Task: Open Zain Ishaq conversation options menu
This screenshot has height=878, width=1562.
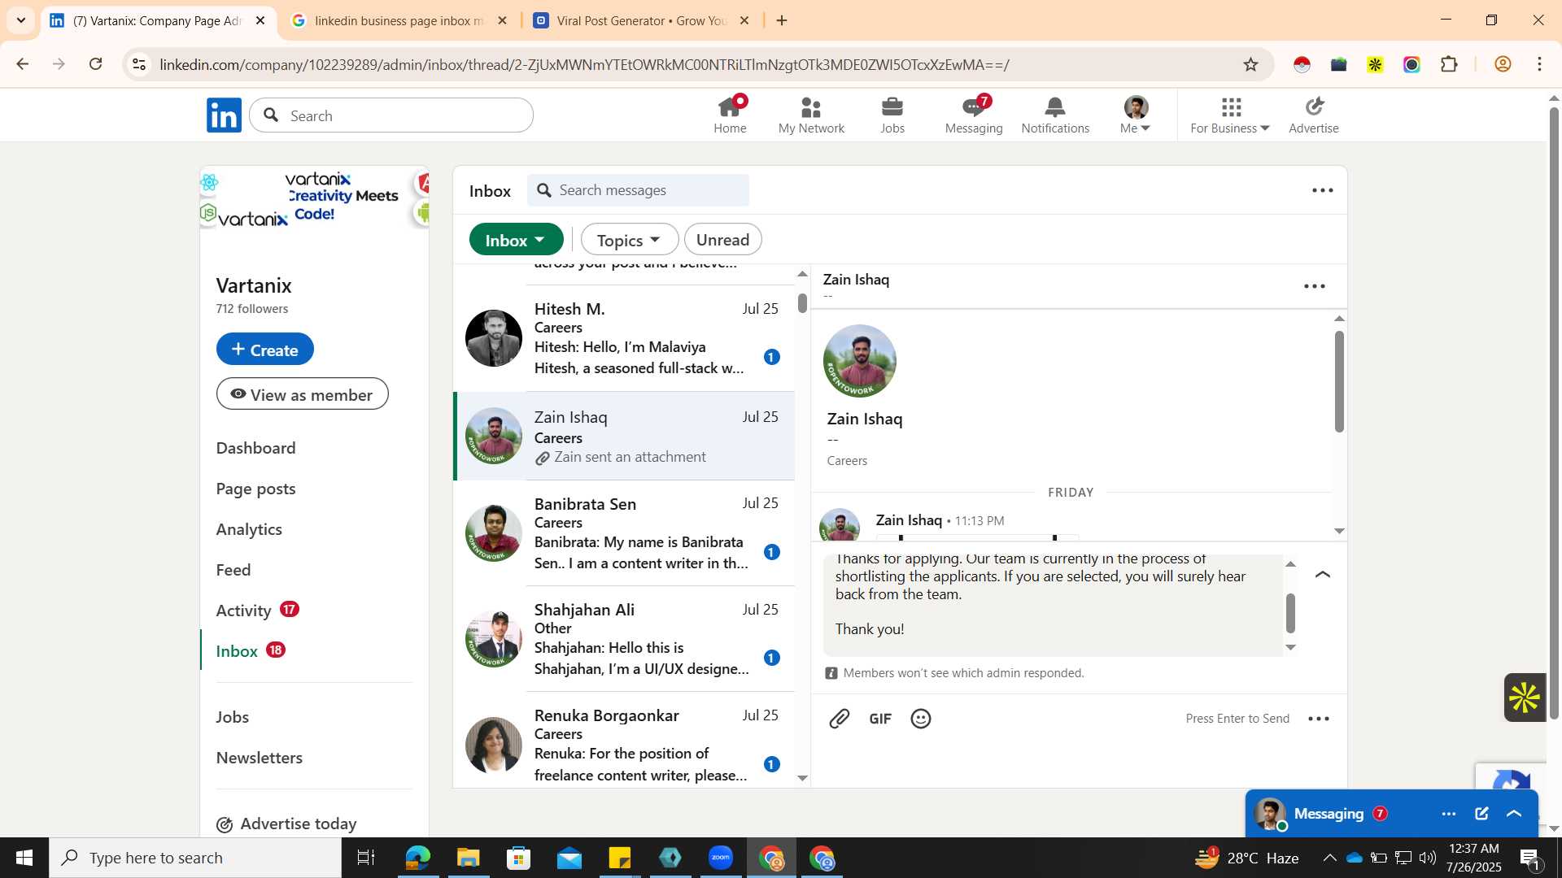Action: pos(1315,286)
